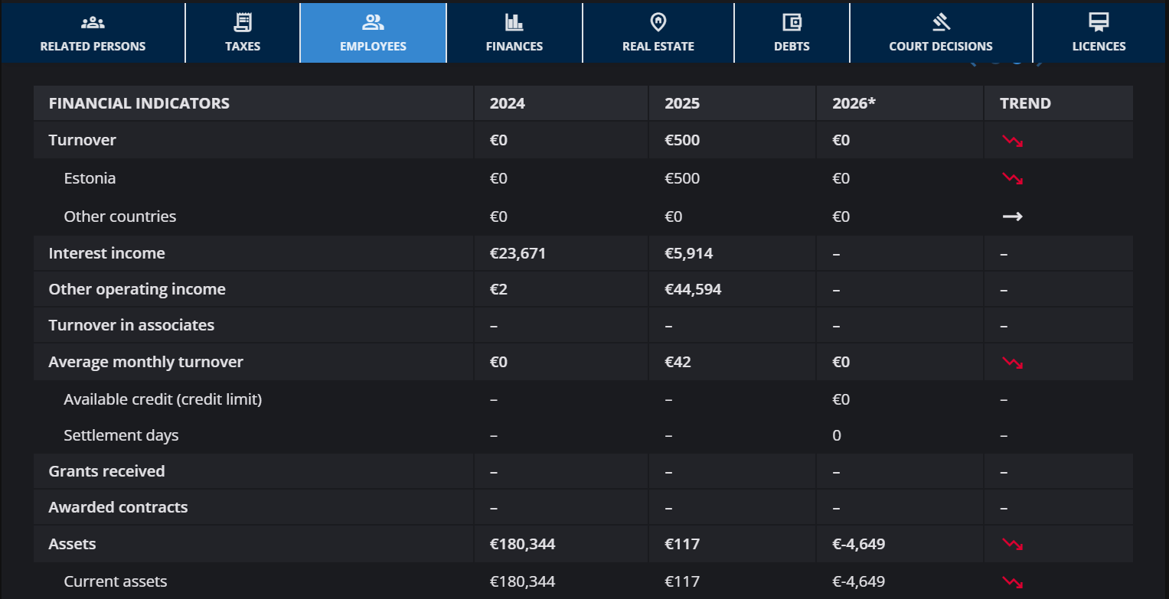Screen dimensions: 1169x599
Task: Click the €44,594 Other operating income value
Action: click(693, 289)
